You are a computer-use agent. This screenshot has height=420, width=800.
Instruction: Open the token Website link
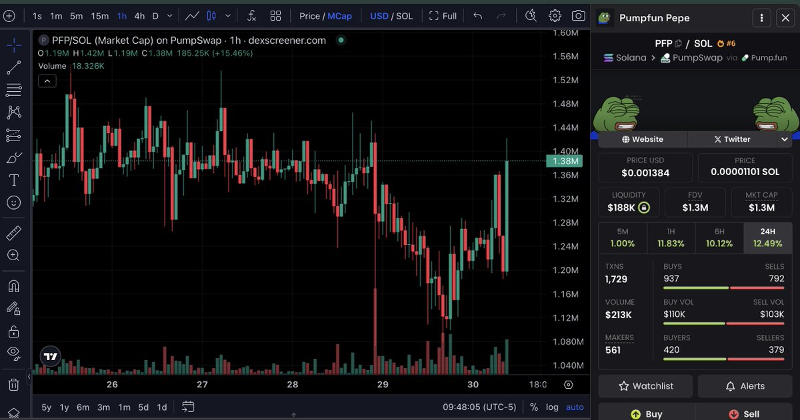tap(643, 139)
